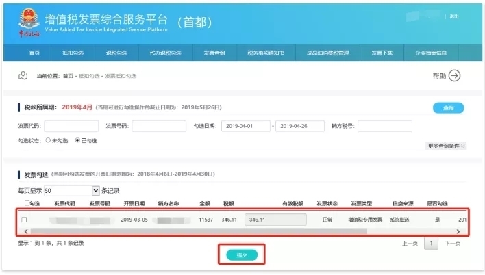Open the 成品油消费税管理 menu tab
The image size is (485, 275).
(328, 53)
